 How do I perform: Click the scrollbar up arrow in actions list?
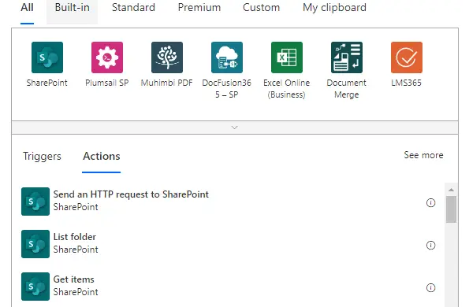click(451, 190)
